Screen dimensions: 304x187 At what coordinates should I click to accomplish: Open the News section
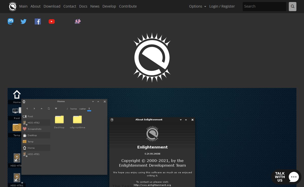95,6
